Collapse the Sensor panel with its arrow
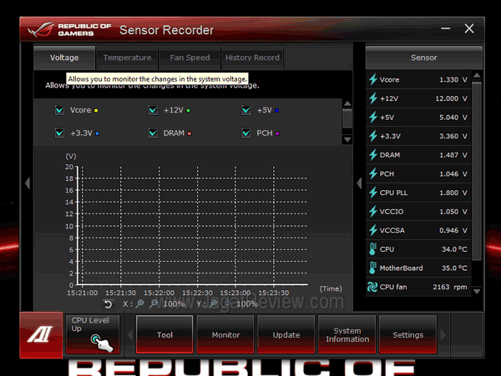The height and width of the screenshot is (376, 501). 359,183
